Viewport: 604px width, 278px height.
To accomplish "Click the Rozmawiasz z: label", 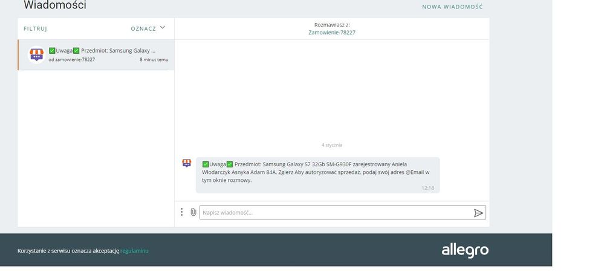I will [332, 25].
